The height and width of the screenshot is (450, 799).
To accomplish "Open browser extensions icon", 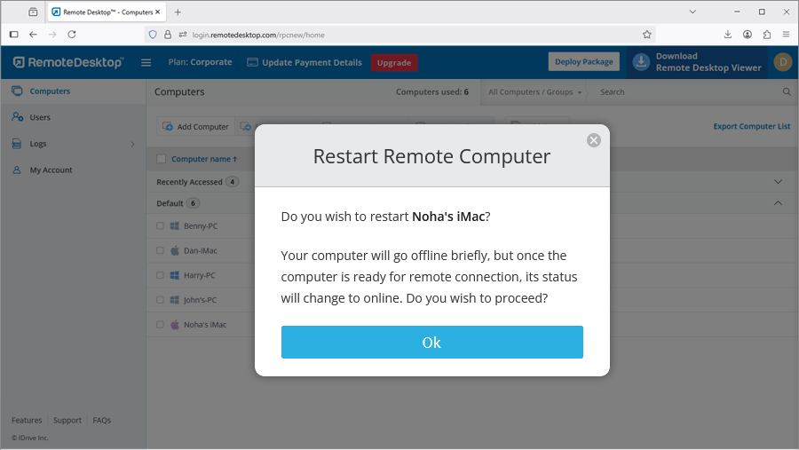I will click(x=767, y=35).
